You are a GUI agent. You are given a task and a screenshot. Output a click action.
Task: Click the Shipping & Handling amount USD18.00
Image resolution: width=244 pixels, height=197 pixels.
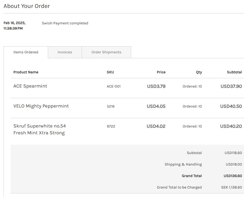point(234,164)
